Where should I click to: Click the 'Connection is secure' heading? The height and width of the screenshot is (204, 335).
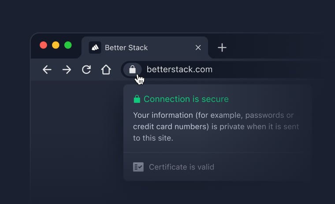(186, 99)
